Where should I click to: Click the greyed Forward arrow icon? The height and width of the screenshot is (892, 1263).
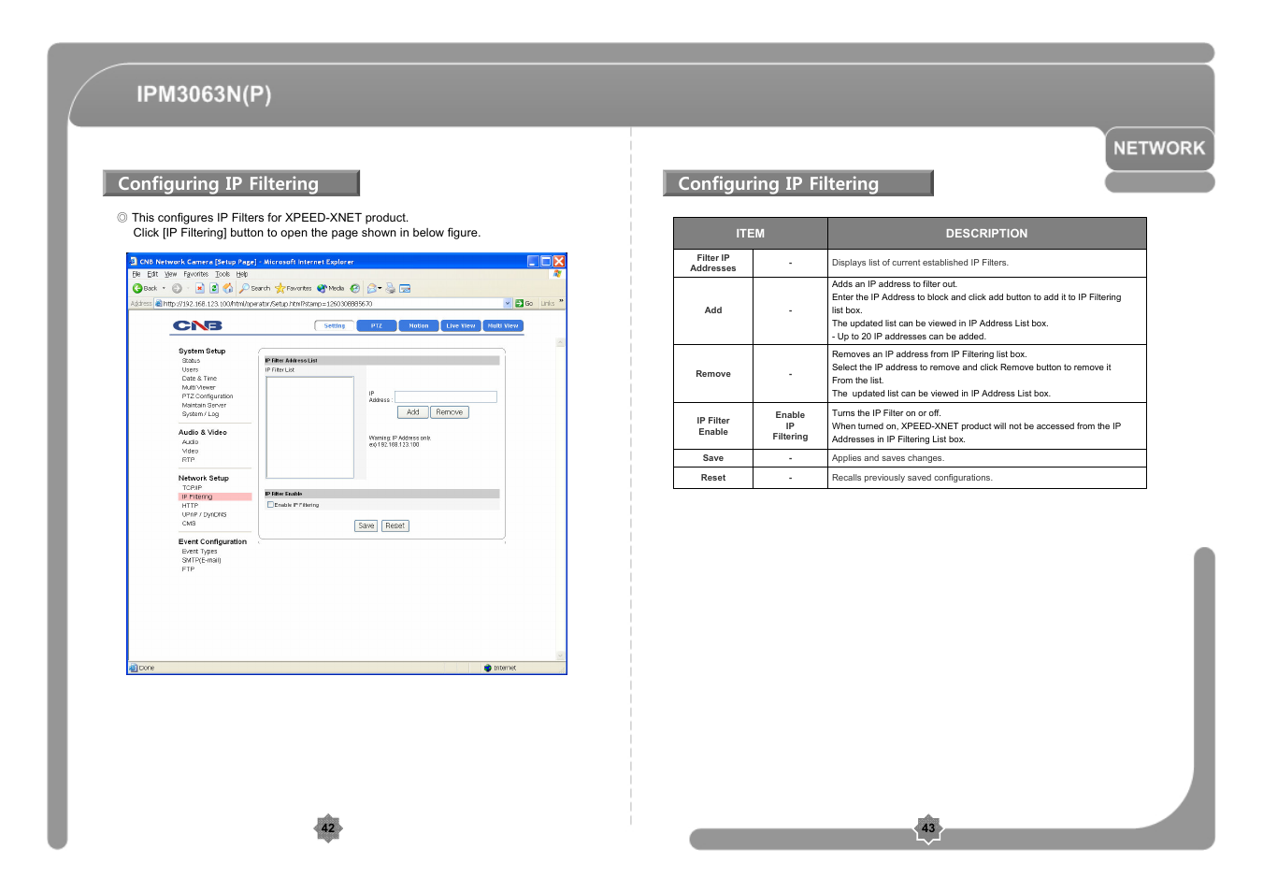[177, 288]
